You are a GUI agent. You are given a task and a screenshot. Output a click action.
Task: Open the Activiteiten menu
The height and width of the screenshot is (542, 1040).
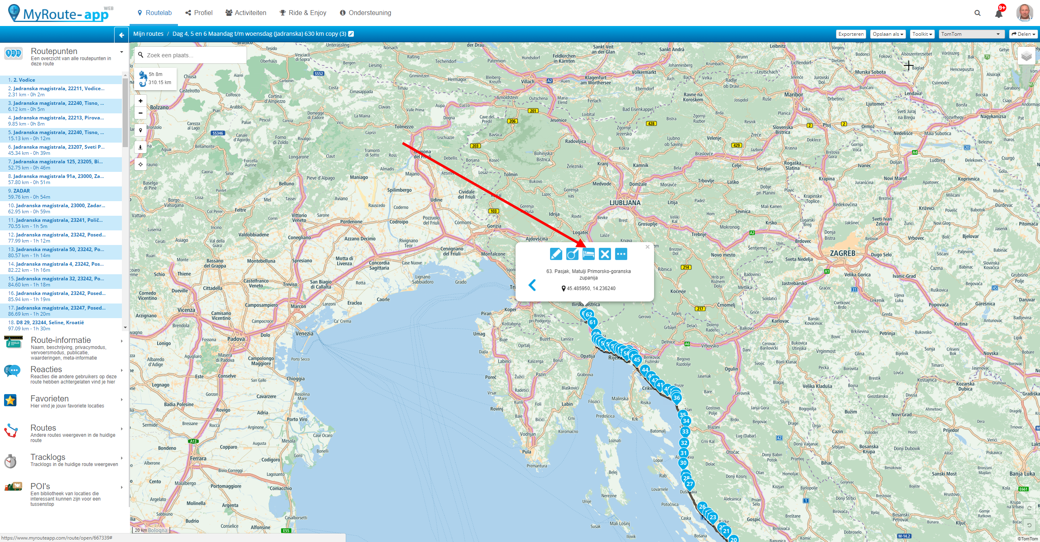coord(246,13)
